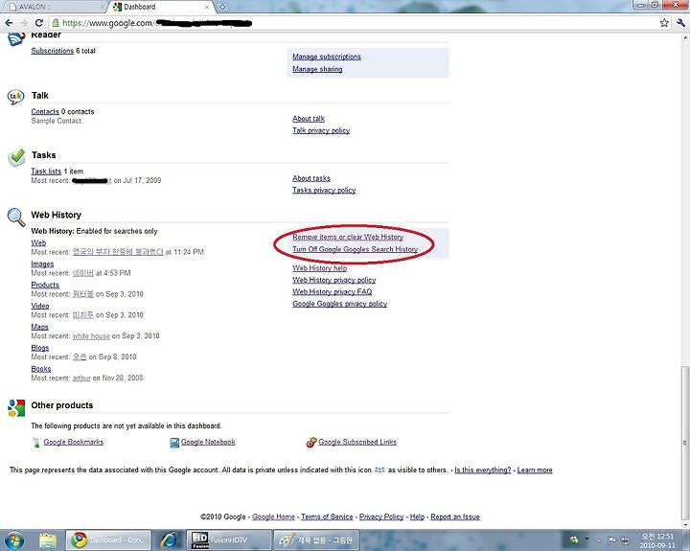Click the Reader feed icon
Screen dimensions: 690x551
click(16, 39)
